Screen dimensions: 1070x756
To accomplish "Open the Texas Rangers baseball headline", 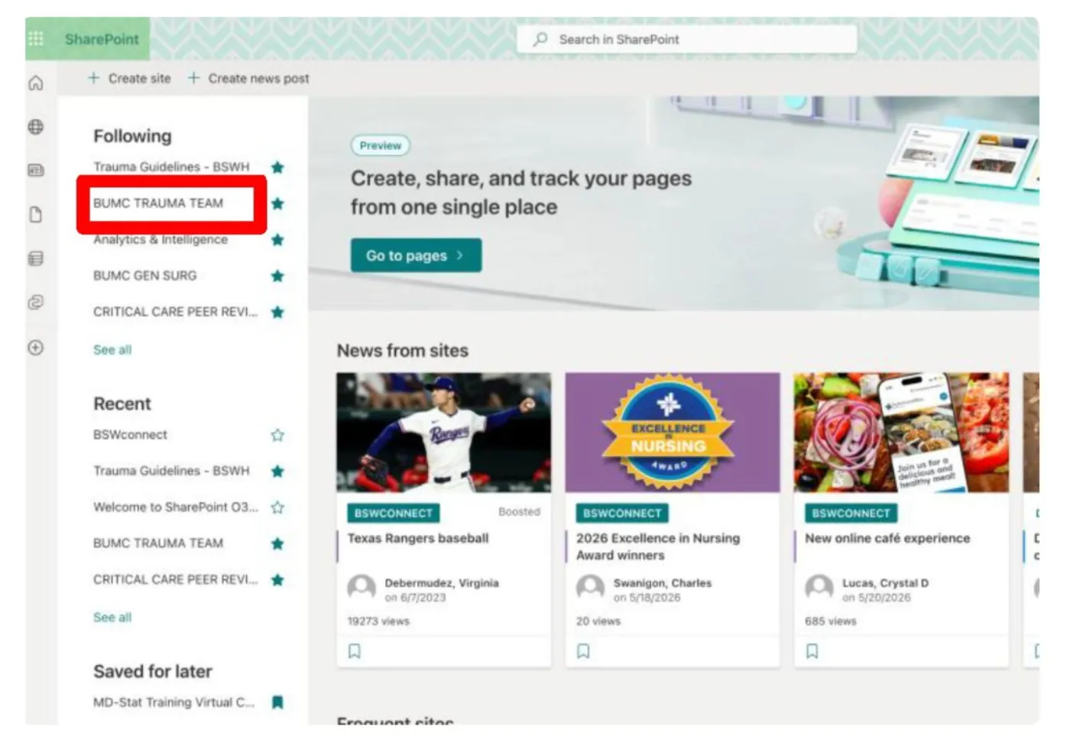I will [418, 538].
